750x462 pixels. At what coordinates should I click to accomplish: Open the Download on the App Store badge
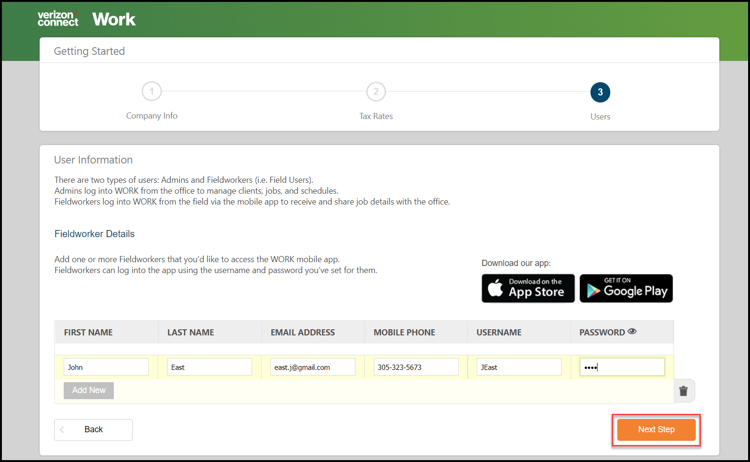coord(528,288)
